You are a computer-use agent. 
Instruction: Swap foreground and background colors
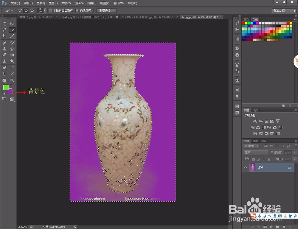(x=12, y=86)
